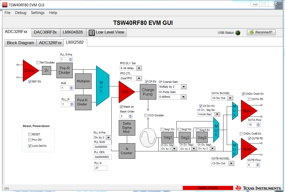This screenshot has width=285, height=192.
Task: Click the PLL DEN input field
Action: (103, 157)
